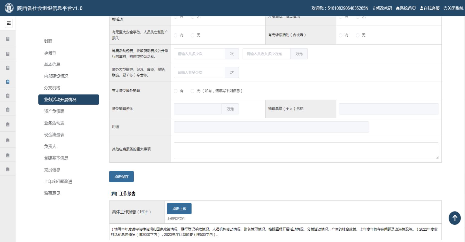Image resolution: width=465 pixels, height=242 pixels.
Task: Click the scroll-to-top arrow button
Action: (x=455, y=218)
